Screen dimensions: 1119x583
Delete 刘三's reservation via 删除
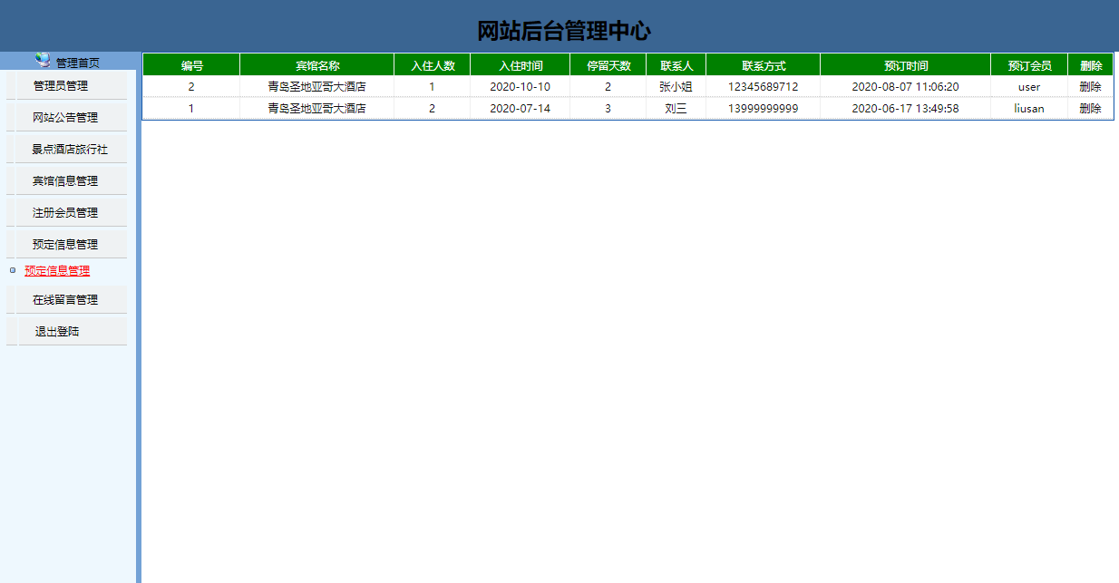click(x=1091, y=107)
